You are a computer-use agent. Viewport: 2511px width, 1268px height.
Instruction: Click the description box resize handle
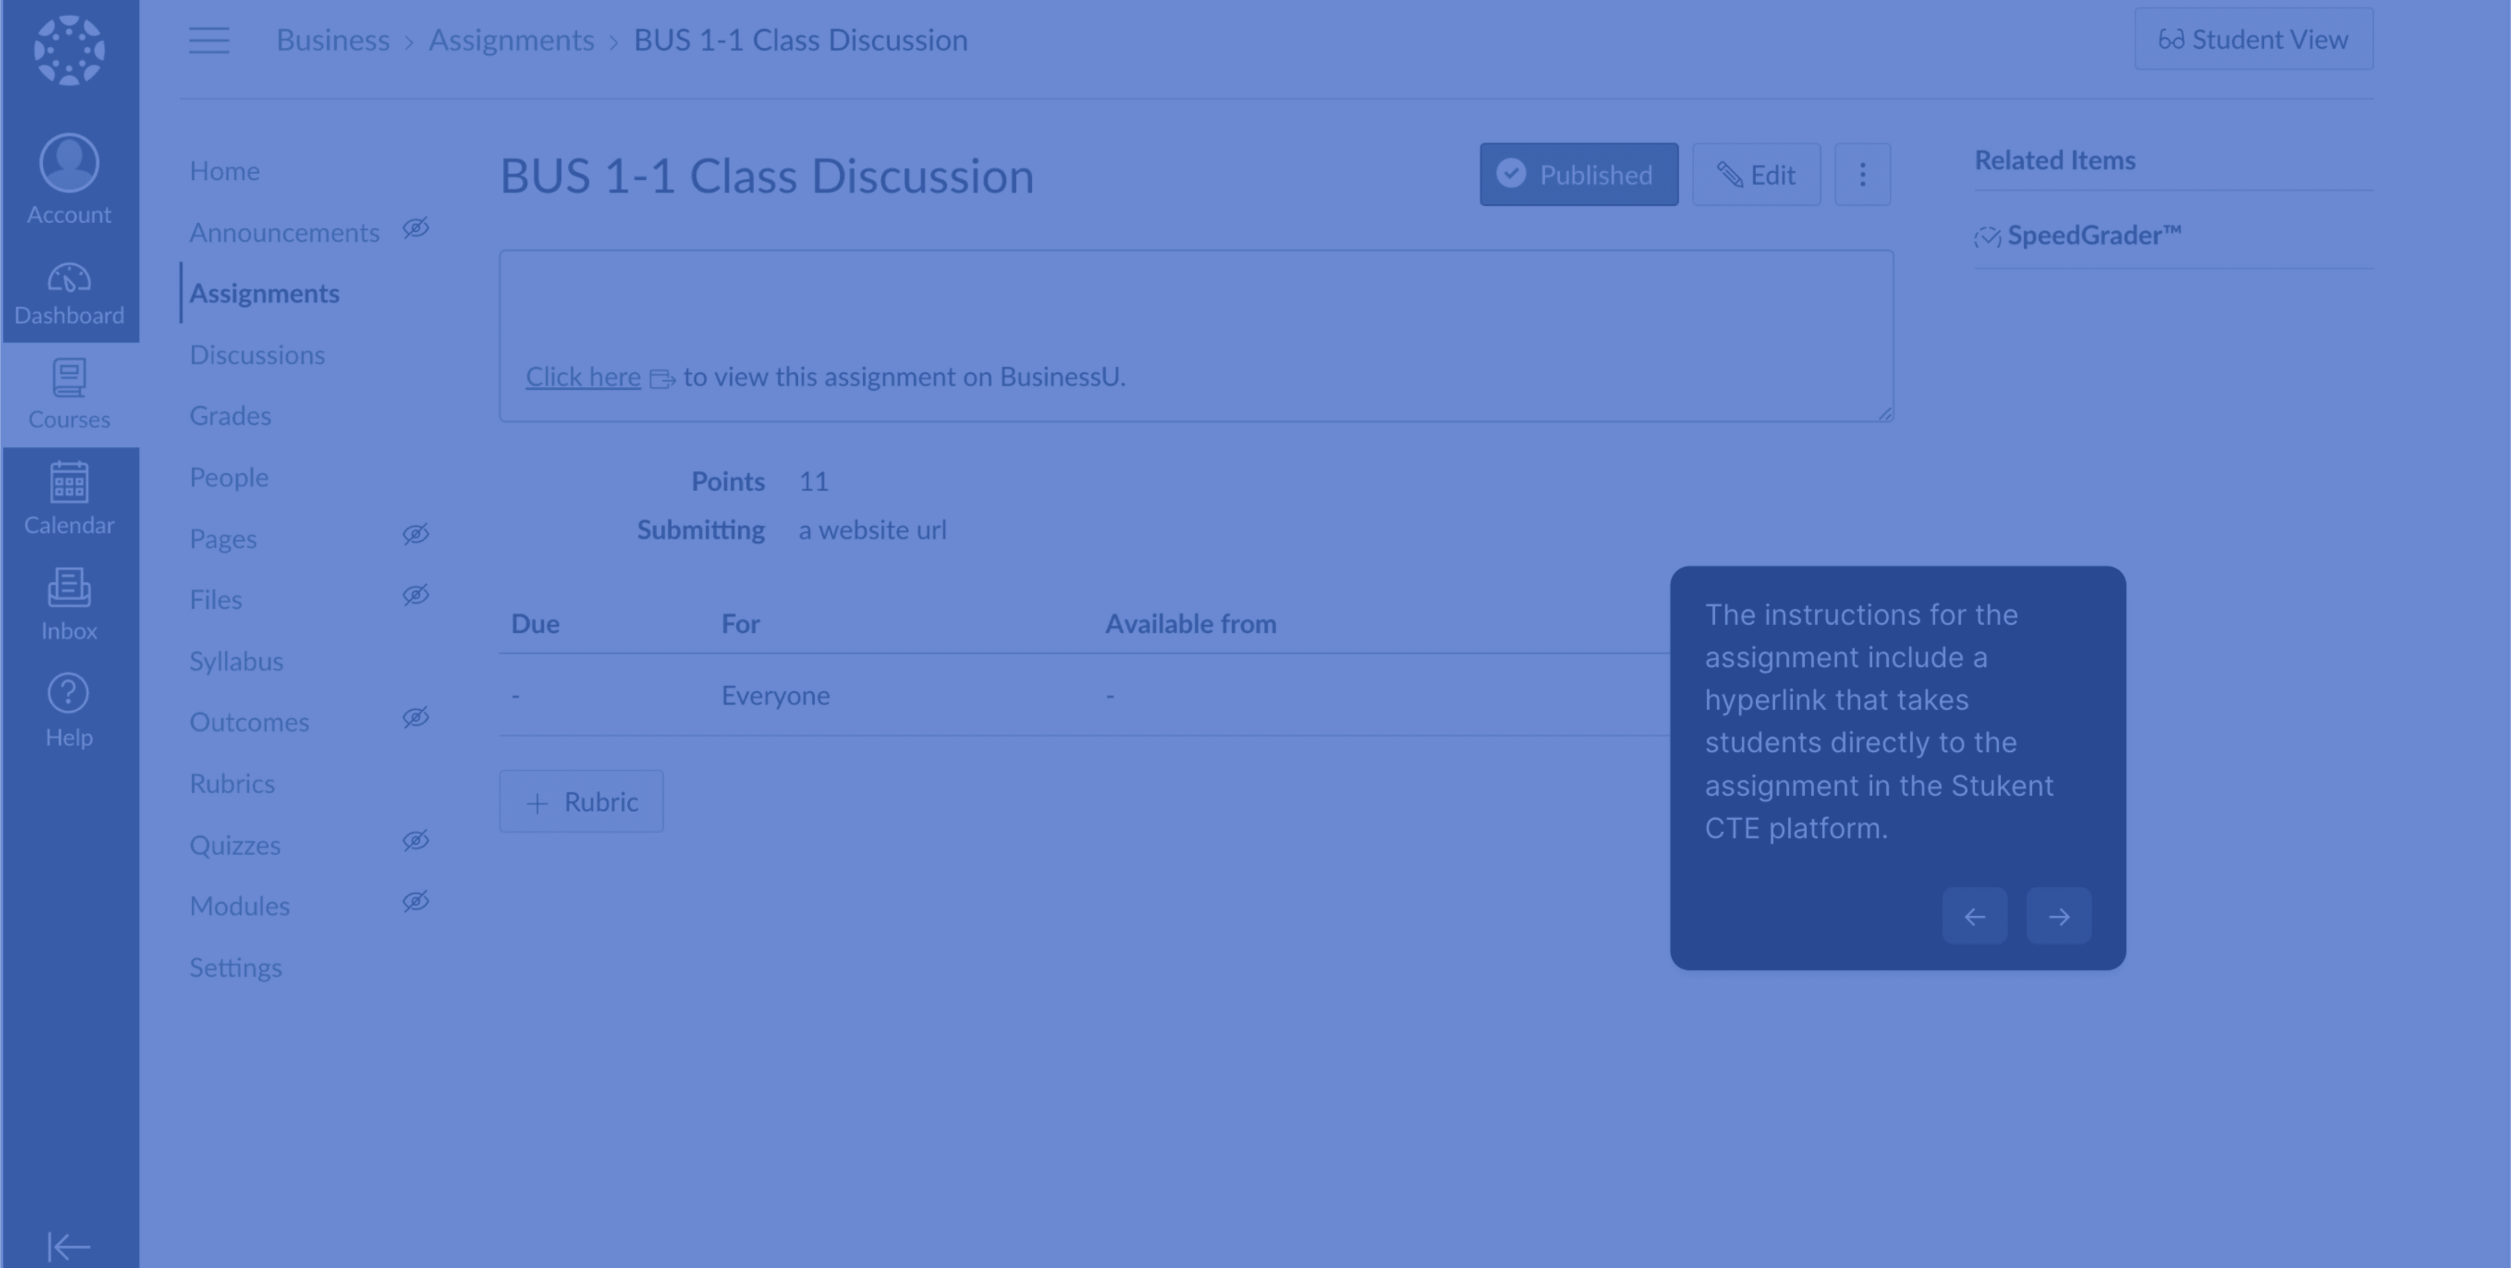pos(1885,413)
